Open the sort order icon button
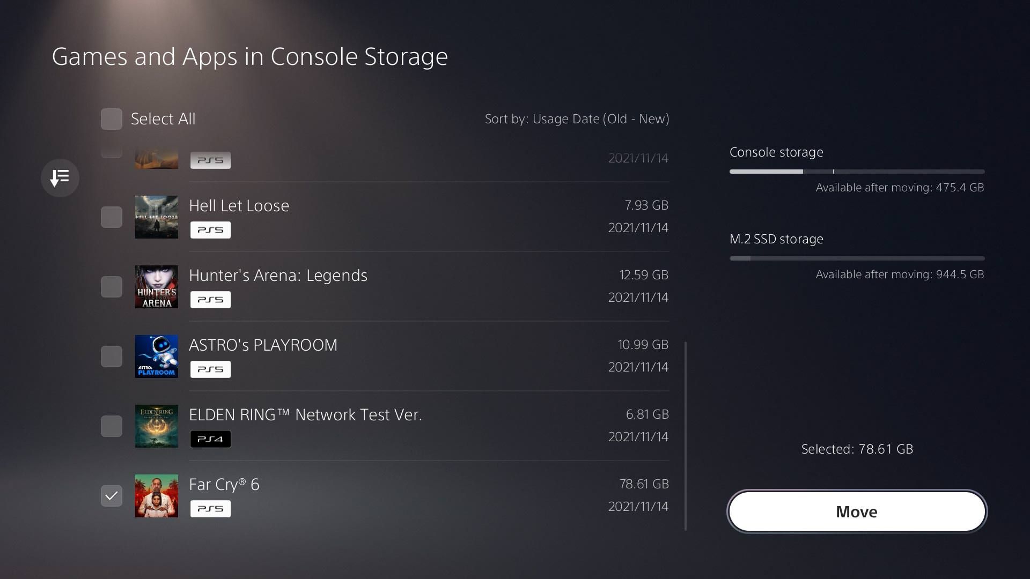This screenshot has height=579, width=1030. tap(60, 177)
